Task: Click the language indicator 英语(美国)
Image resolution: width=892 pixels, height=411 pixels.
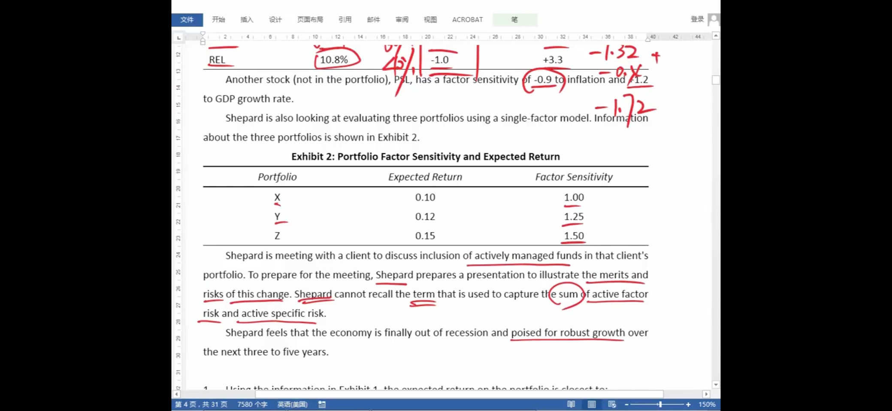Action: 292,404
